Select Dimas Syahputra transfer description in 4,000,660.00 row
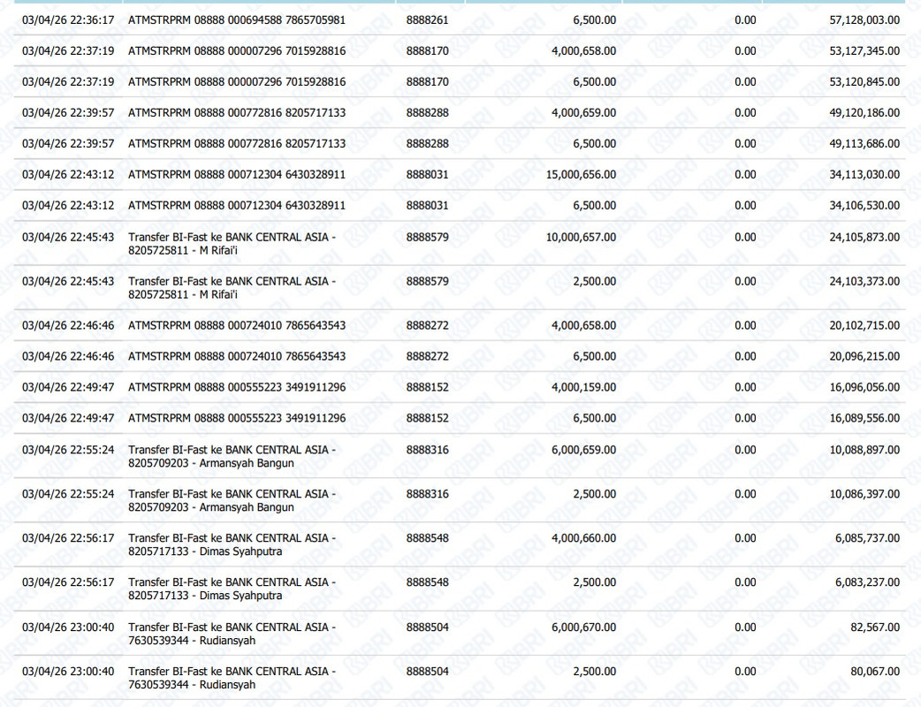The image size is (921, 707). [x=232, y=544]
